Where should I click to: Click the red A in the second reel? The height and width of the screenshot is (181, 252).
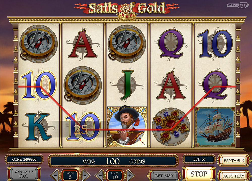point(83,43)
